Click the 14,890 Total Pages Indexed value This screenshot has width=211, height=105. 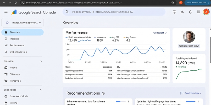point(181,63)
